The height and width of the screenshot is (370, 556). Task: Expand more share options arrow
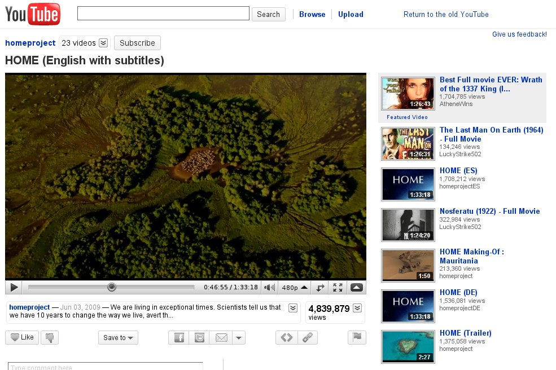point(239,337)
